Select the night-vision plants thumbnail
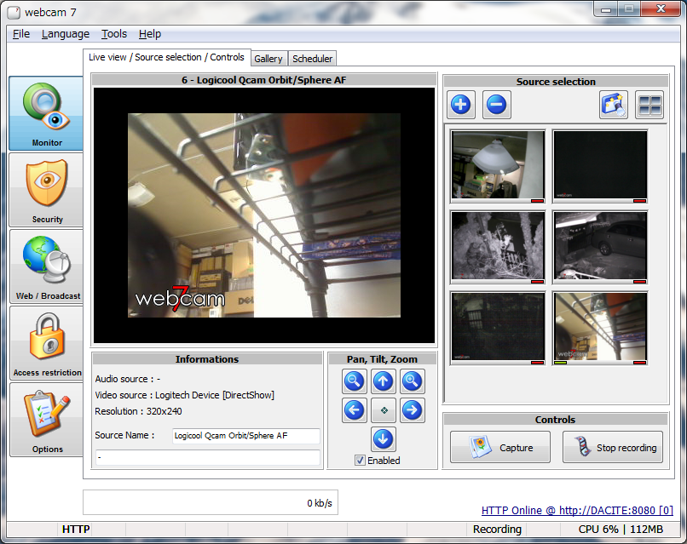This screenshot has height=544, width=687. pos(498,247)
